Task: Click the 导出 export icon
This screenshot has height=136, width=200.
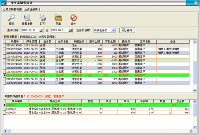Action: pos(58,18)
